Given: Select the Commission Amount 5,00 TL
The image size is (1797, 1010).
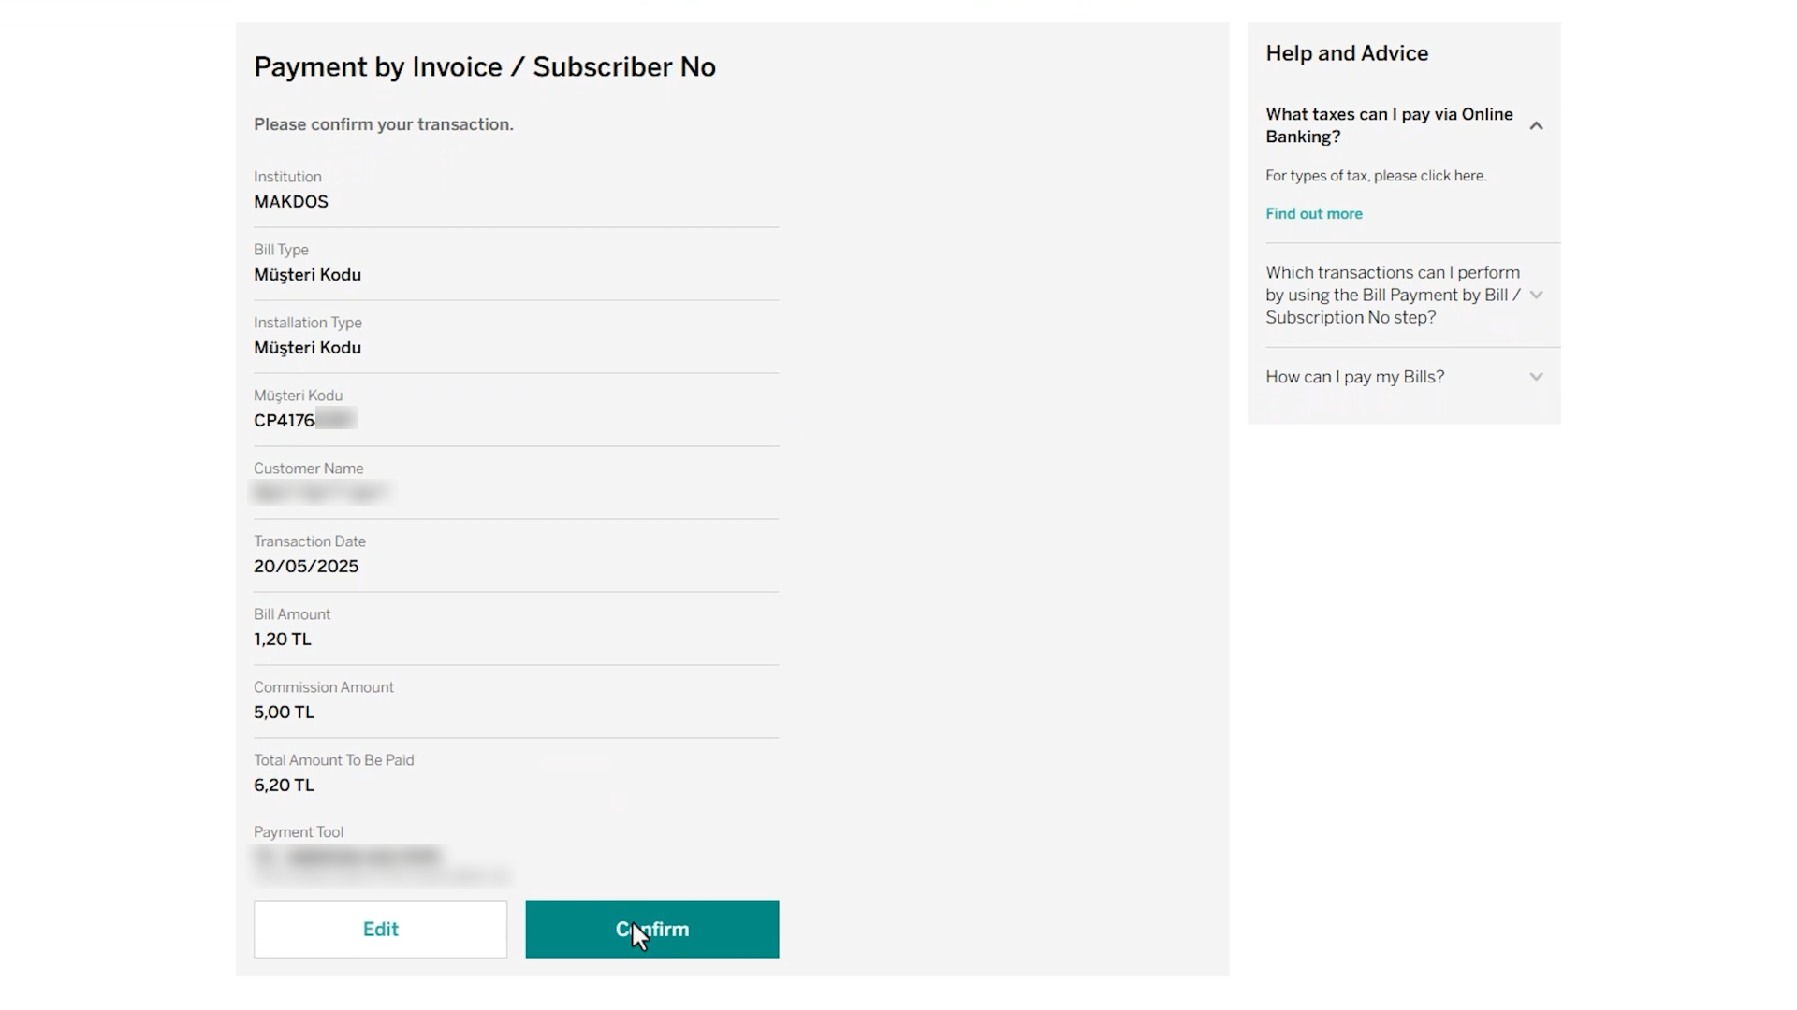Looking at the screenshot, I should pos(284,712).
